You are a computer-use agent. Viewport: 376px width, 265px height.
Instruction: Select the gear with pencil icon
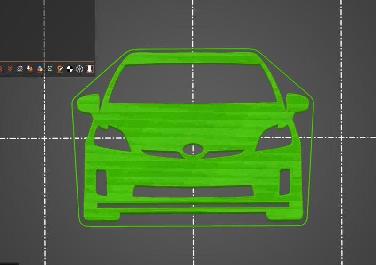(60, 69)
